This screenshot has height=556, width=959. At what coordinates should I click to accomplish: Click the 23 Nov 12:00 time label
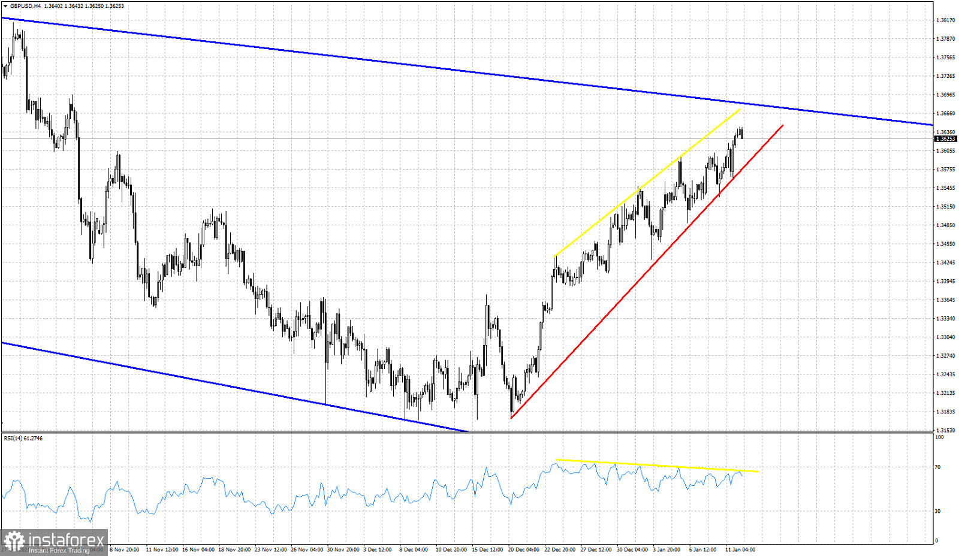[271, 549]
